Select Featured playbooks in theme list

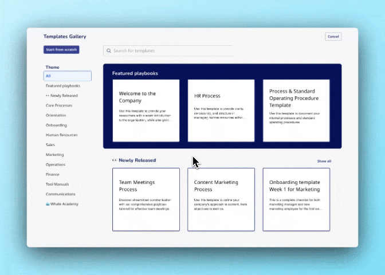click(x=63, y=86)
